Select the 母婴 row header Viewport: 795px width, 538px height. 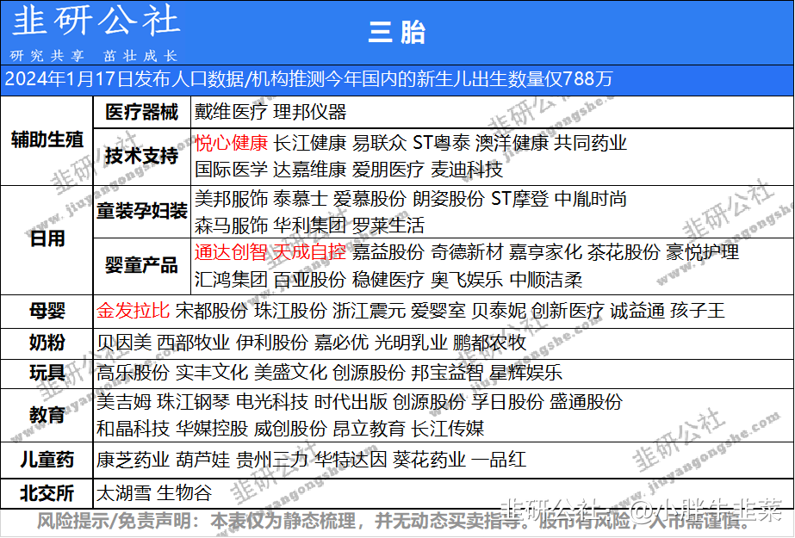click(47, 310)
